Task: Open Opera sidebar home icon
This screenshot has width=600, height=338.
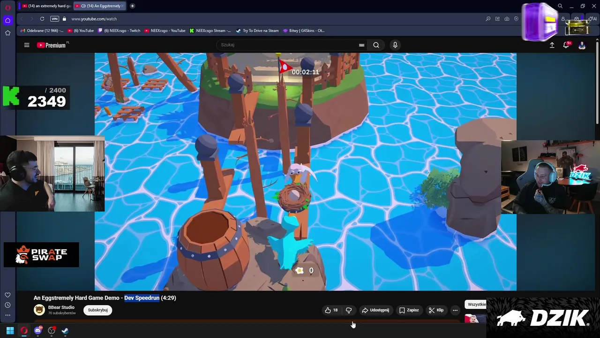Action: (7, 20)
